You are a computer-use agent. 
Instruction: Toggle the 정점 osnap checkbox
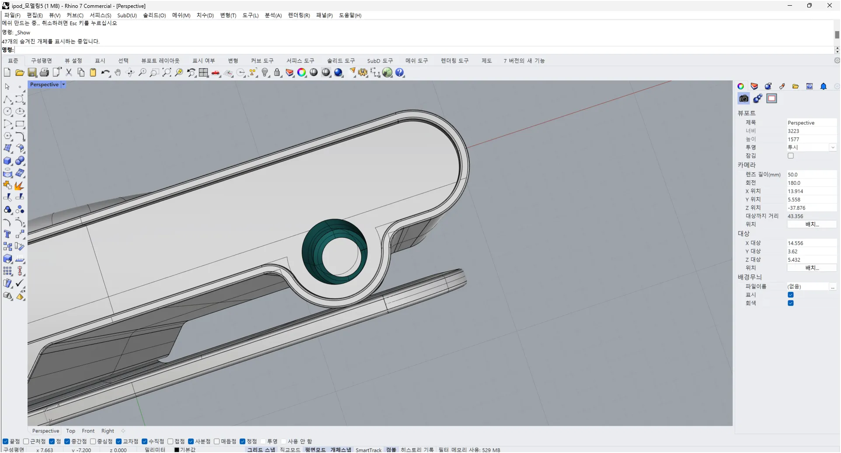242,442
